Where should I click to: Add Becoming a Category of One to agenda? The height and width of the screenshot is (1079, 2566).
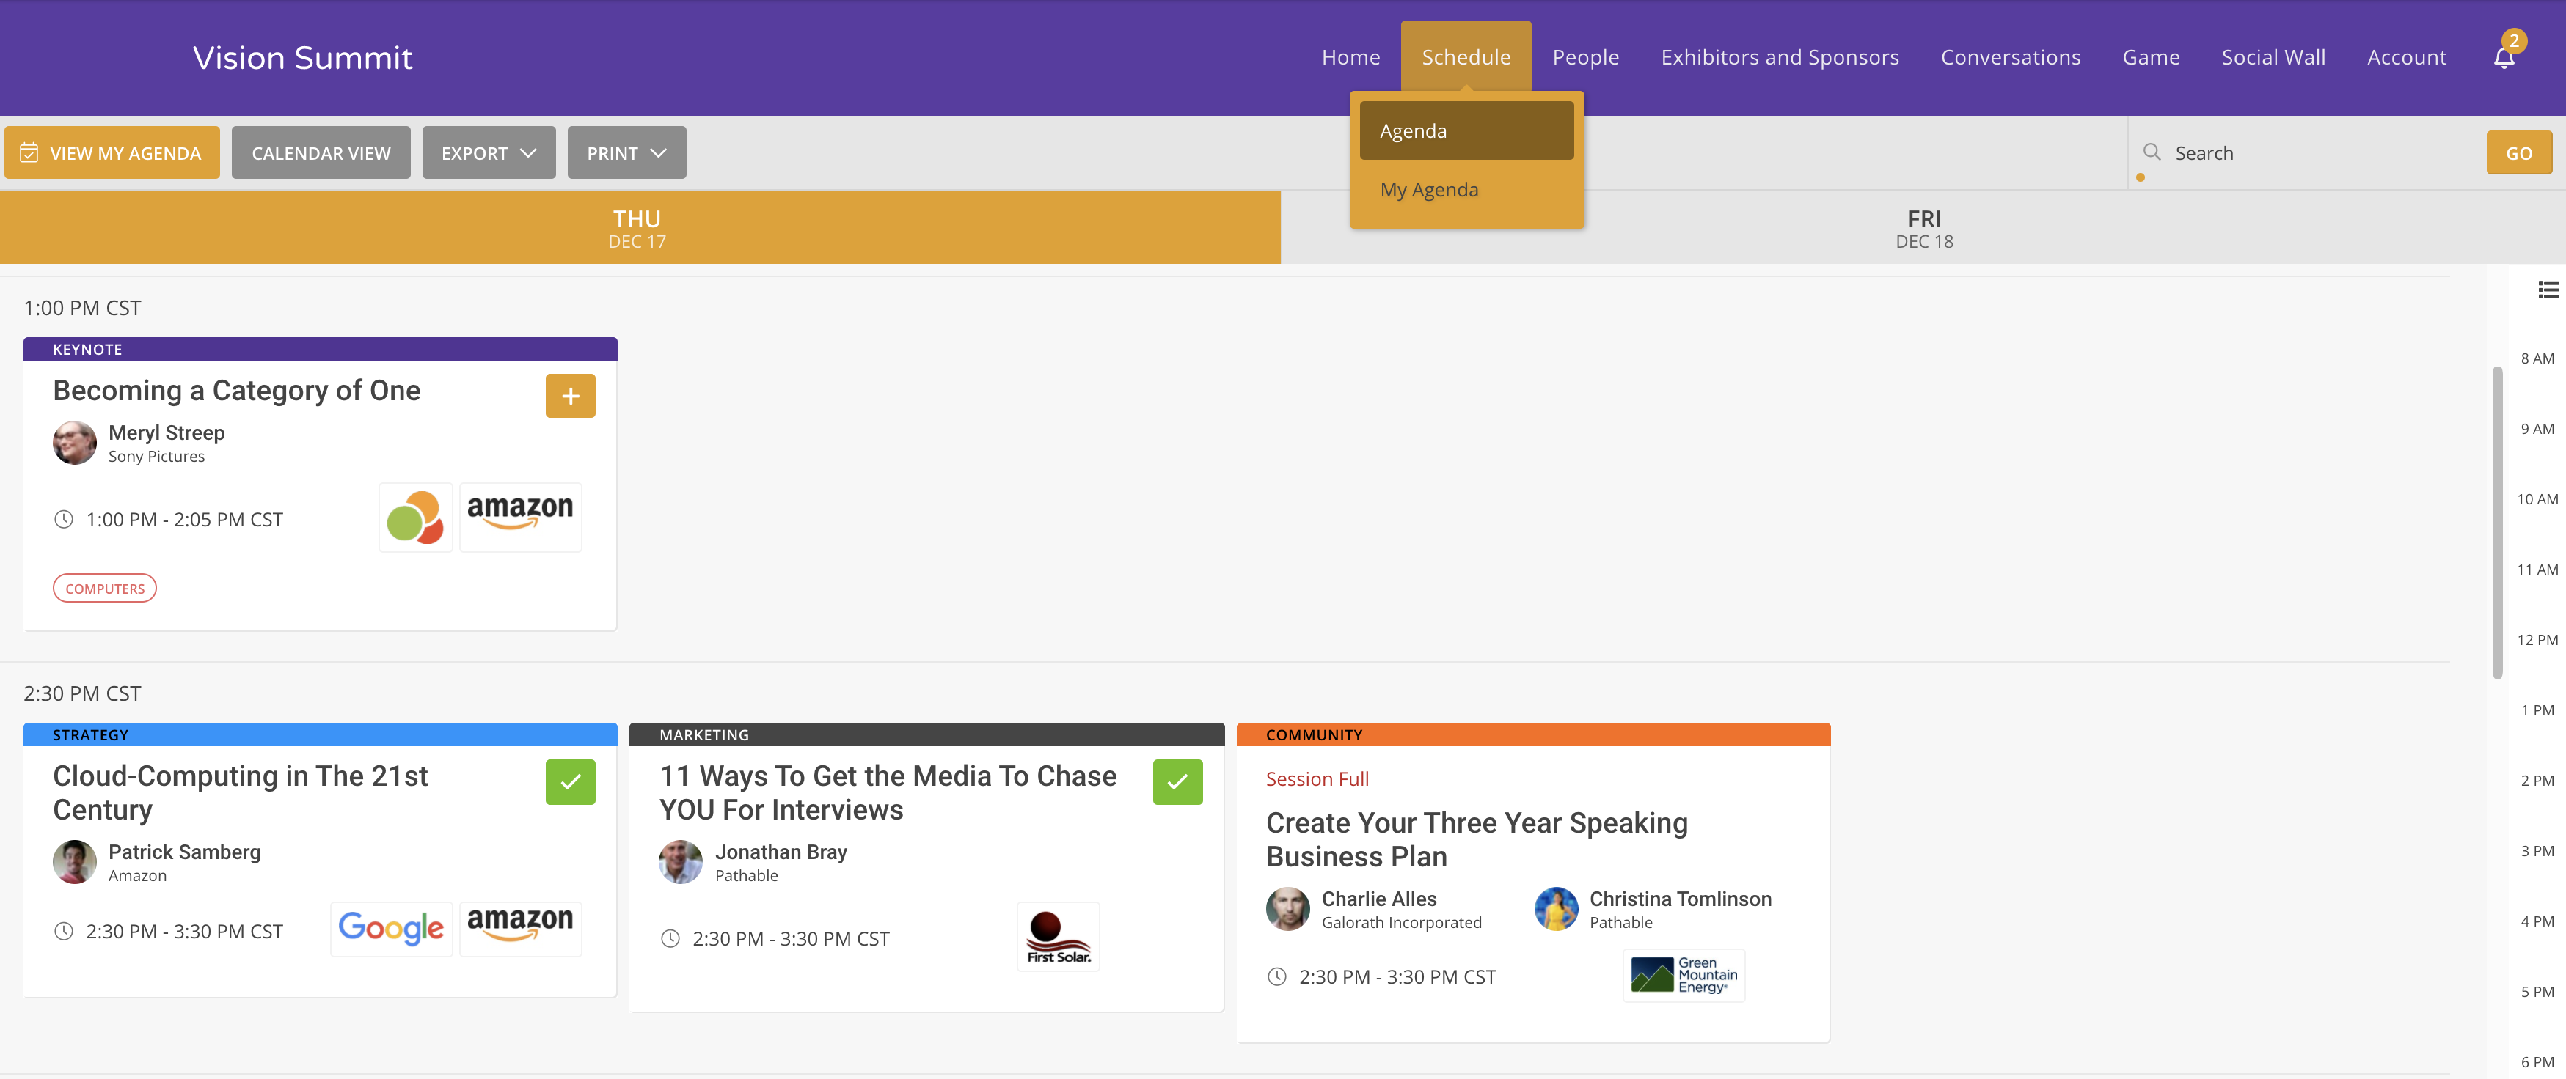click(570, 396)
